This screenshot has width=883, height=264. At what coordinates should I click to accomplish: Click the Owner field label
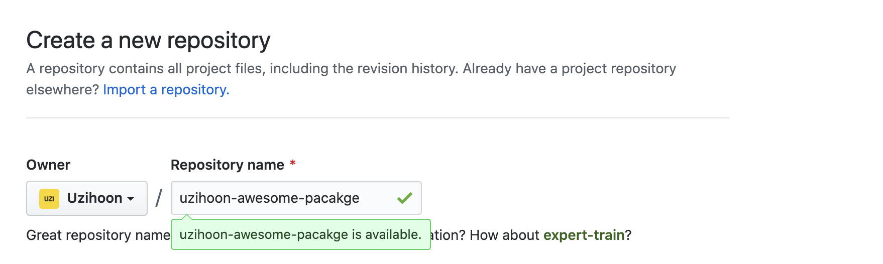(48, 165)
